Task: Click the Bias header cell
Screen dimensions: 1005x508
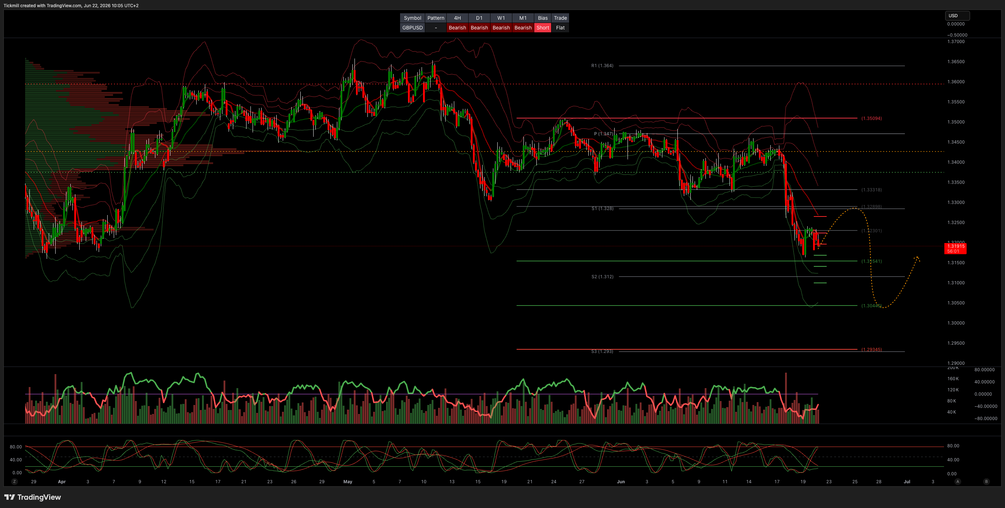Action: pos(543,18)
